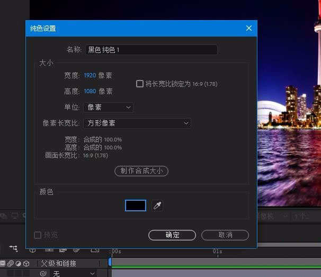Click the parent pick whip spiral icon
Viewport: 321px width, 277px height.
coord(43,273)
